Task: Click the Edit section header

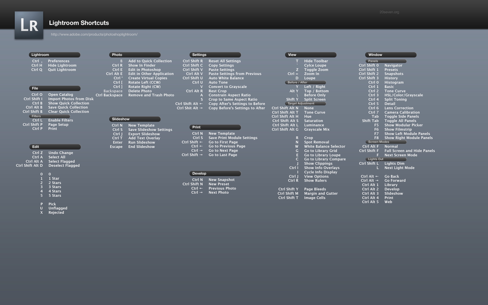Action: pyautogui.click(x=55, y=147)
